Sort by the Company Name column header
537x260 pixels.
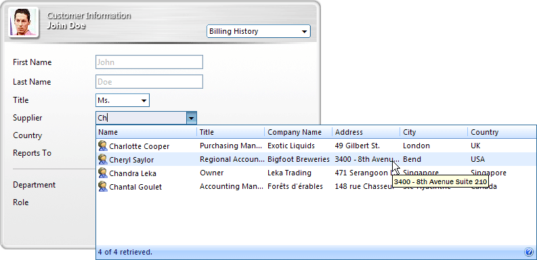(x=298, y=132)
